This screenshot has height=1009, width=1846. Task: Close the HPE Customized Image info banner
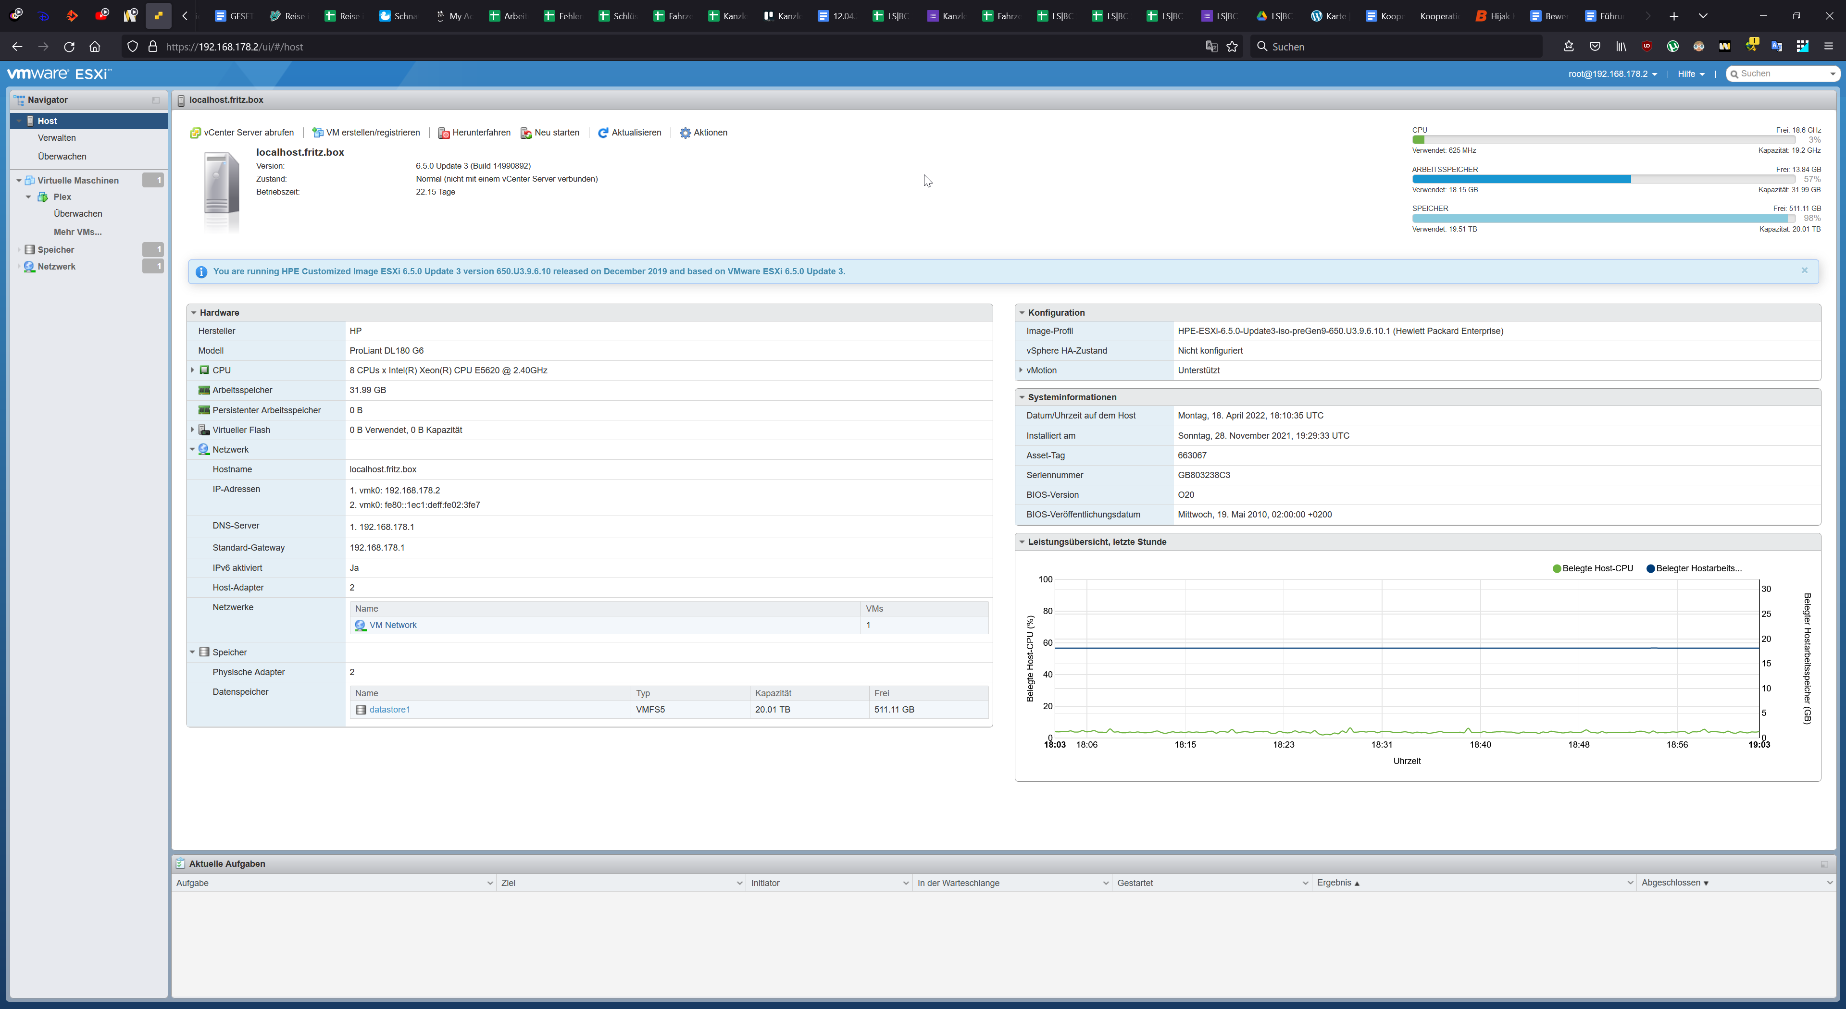pos(1805,270)
